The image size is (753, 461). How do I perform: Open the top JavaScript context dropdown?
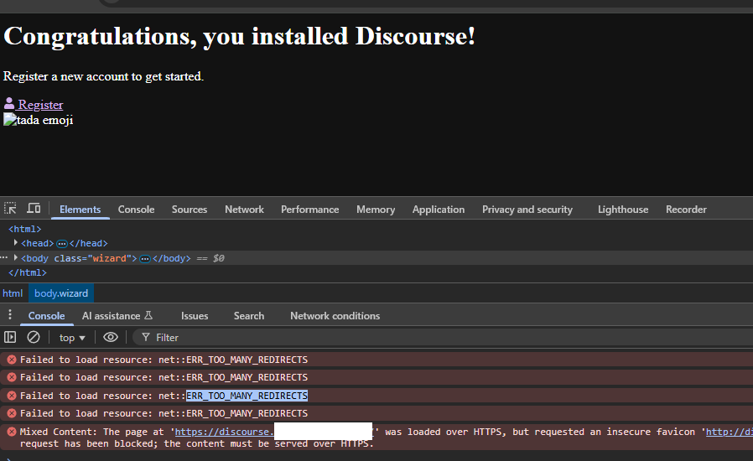72,338
